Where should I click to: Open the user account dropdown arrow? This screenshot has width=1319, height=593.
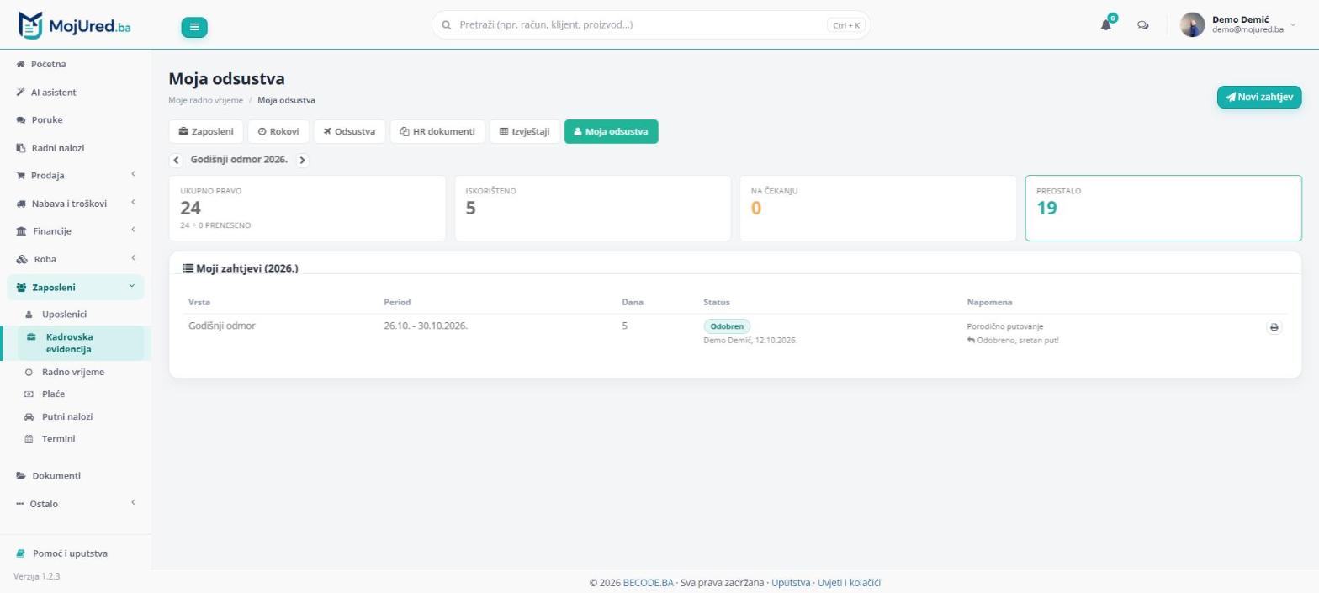coord(1293,25)
